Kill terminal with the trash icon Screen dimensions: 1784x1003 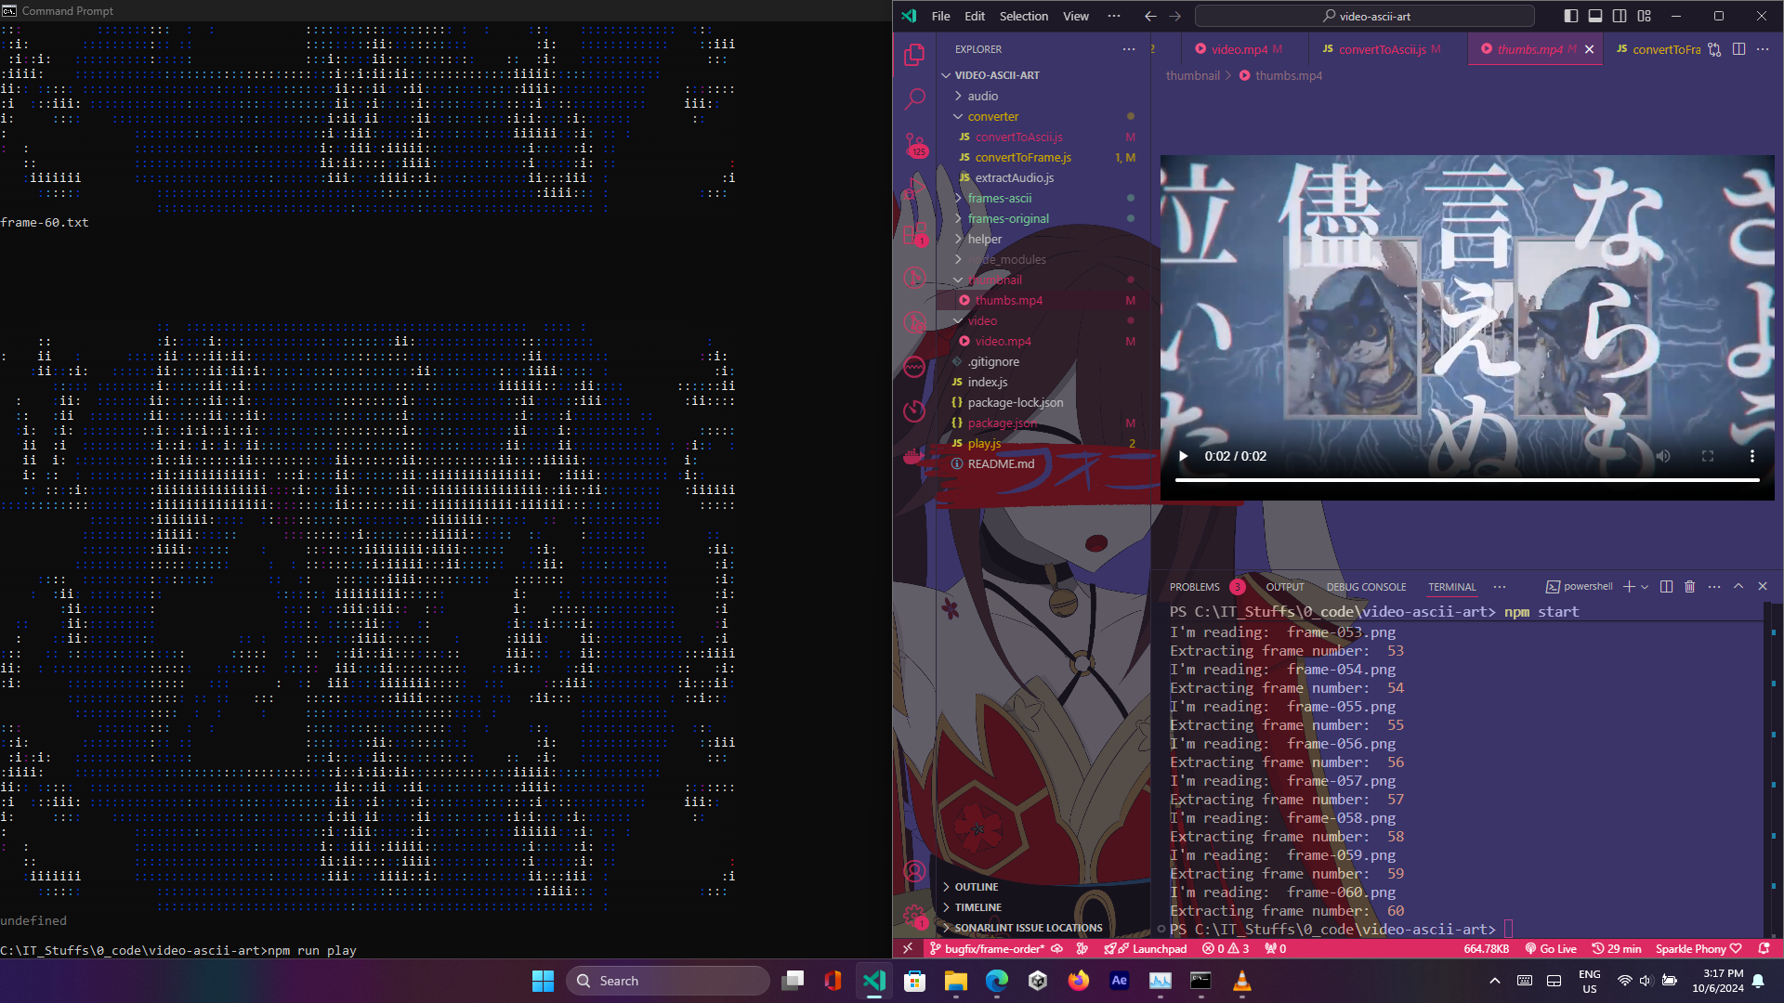1689,587
